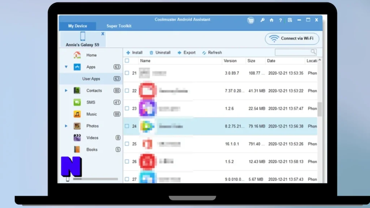Open Photos category in the sidebar
370x208 pixels.
(92, 126)
